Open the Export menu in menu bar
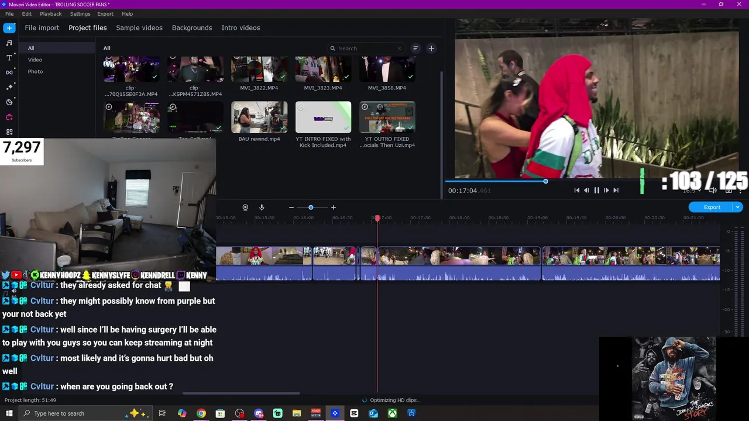The image size is (749, 421). 105,13
